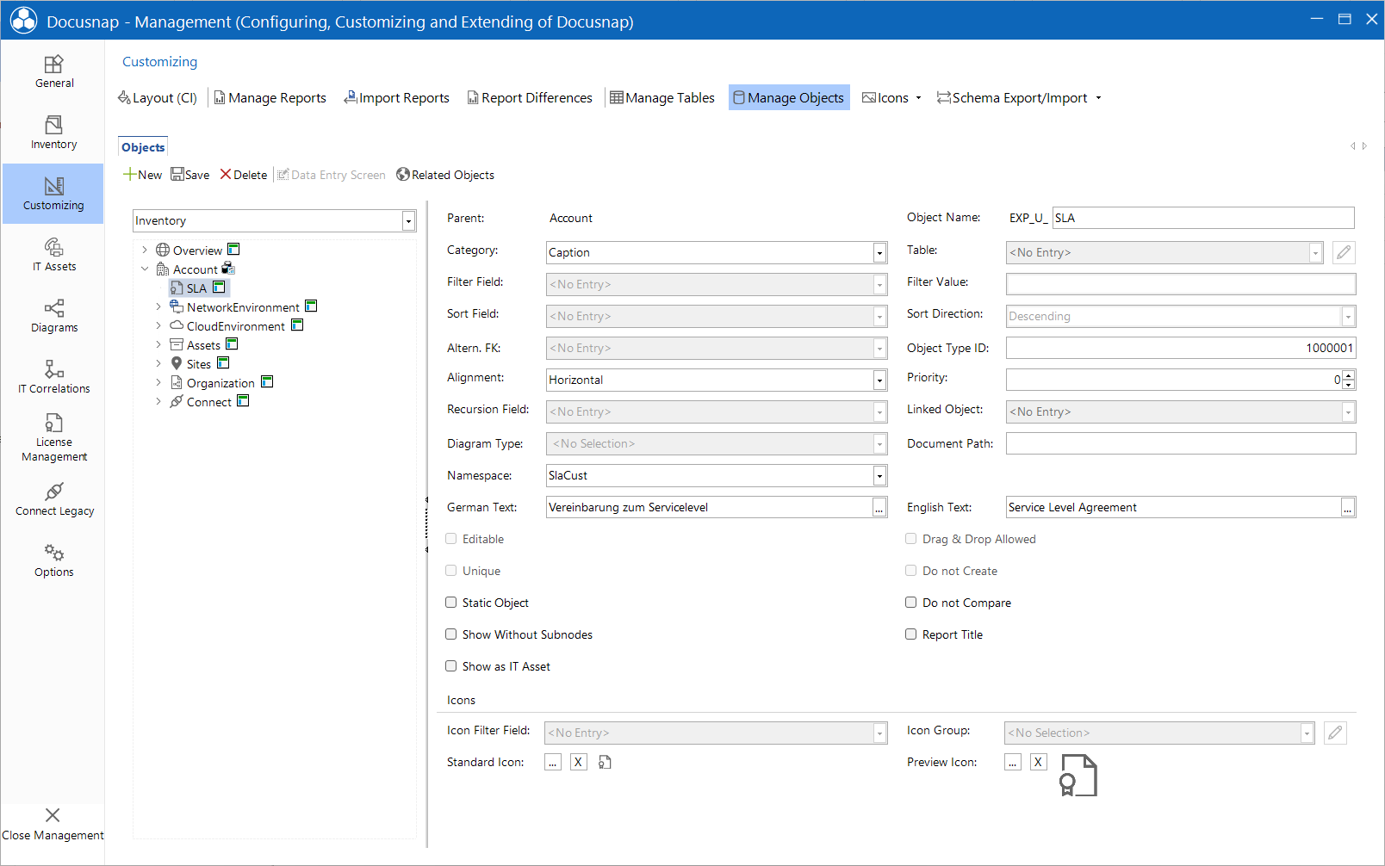Click the pencil edit icon beside Table
This screenshot has height=866, width=1385.
click(x=1344, y=252)
